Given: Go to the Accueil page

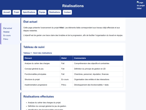Looking at the screenshot, I should pyautogui.click(x=6, y=12).
